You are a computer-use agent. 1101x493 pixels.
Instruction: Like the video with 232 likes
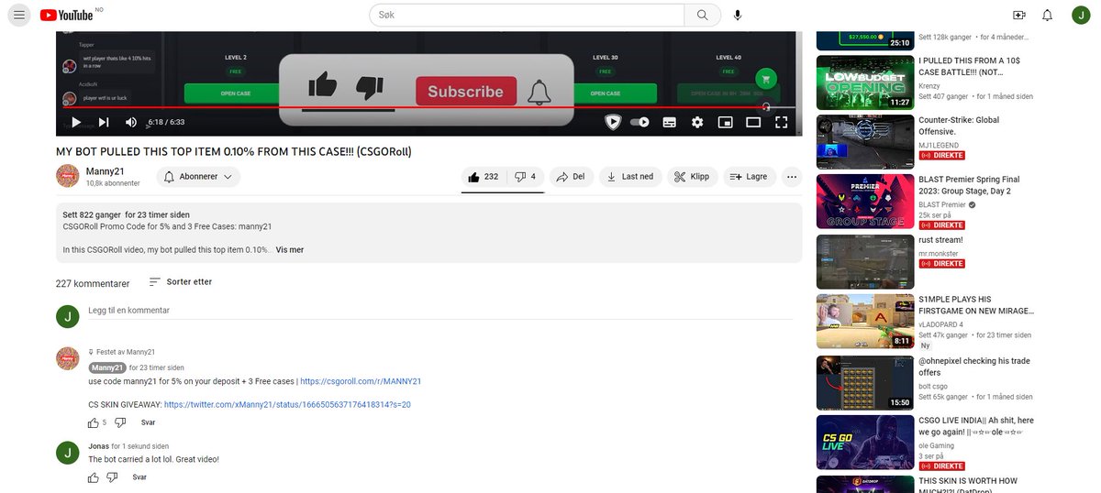[484, 177]
